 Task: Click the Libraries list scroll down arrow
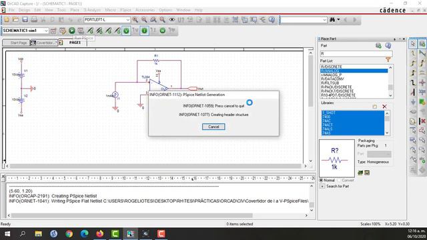pyautogui.click(x=387, y=133)
